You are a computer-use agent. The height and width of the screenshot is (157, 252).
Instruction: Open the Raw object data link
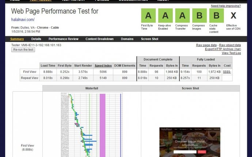[230, 45]
